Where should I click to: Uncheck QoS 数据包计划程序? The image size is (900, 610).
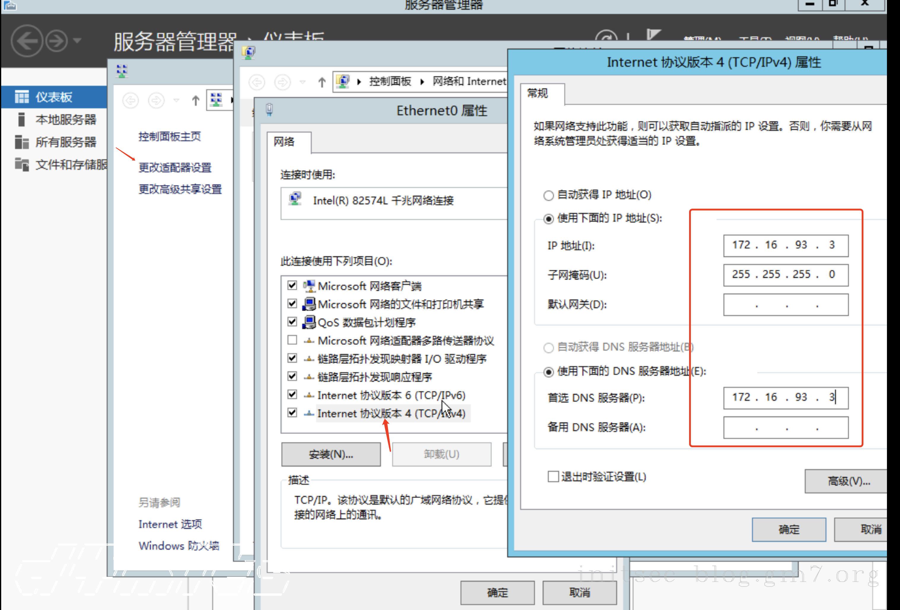(292, 322)
